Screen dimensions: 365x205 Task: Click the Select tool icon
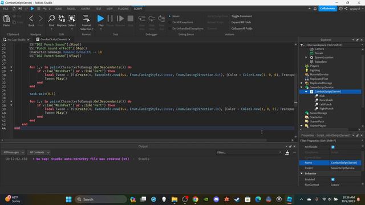[x=72, y=19]
